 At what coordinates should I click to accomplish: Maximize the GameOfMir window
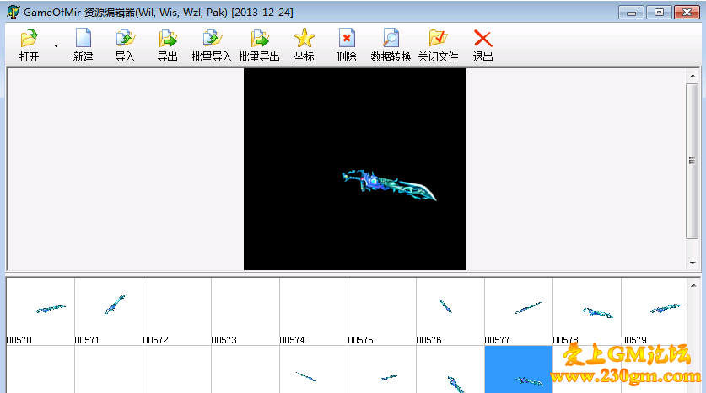(659, 12)
